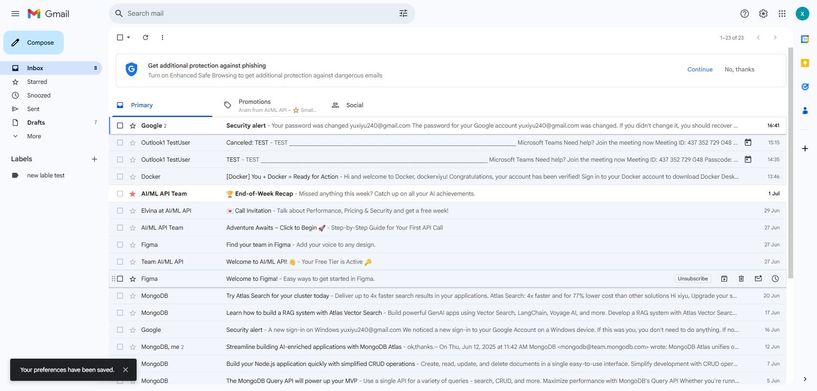This screenshot has width=817, height=391.
Task: Archive the Welcome to Figma email
Action: 724,279
